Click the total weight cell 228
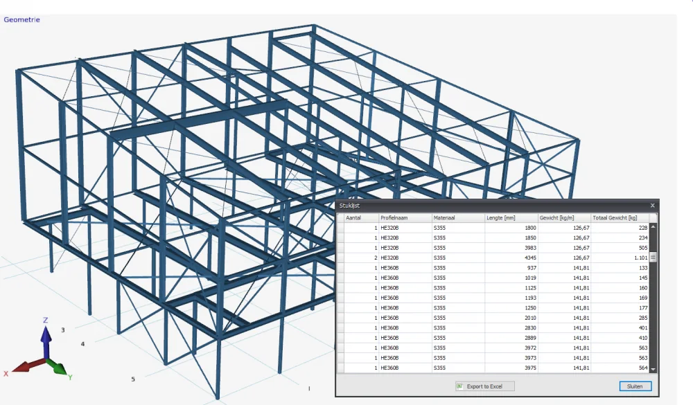Image resolution: width=693 pixels, height=405 pixels. tap(620, 228)
